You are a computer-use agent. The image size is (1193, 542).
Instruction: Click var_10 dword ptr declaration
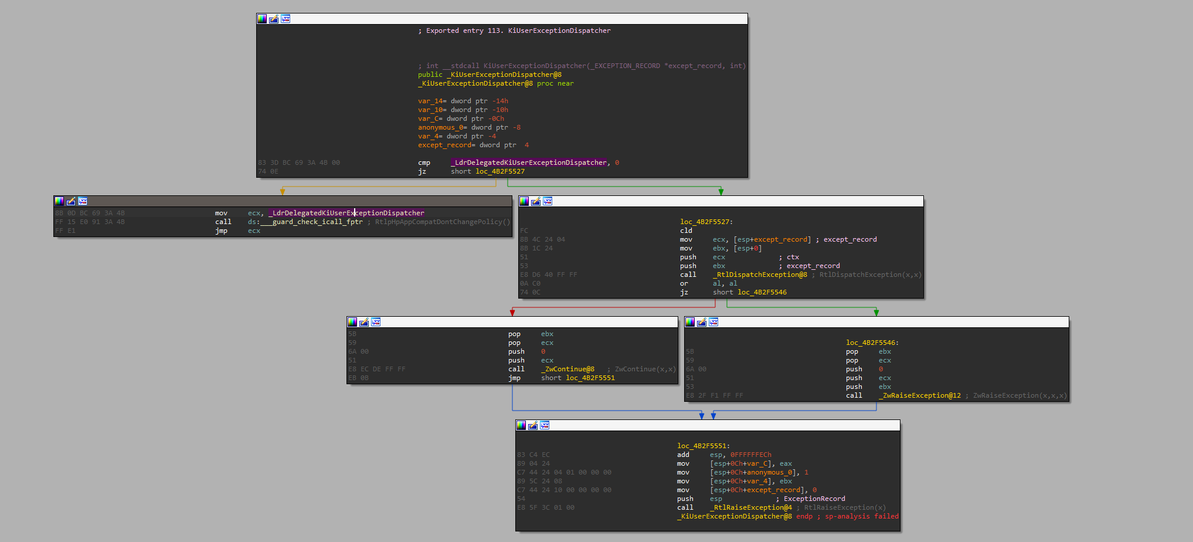(463, 110)
